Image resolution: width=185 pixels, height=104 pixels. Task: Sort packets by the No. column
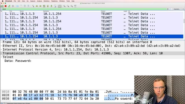pyautogui.click(x=1, y=11)
